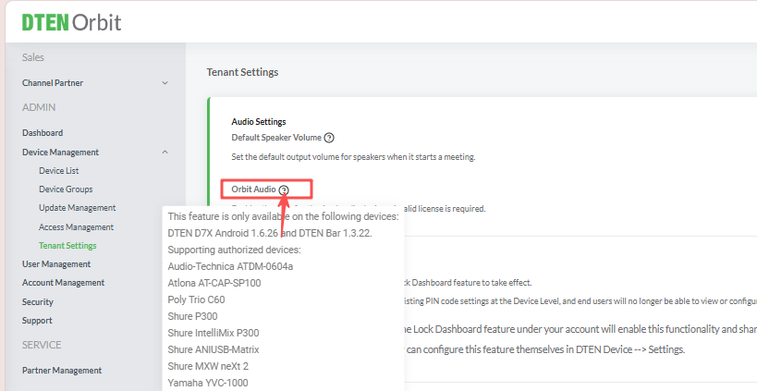Open the Security section
Screen dimensions: 757x391
[38, 302]
